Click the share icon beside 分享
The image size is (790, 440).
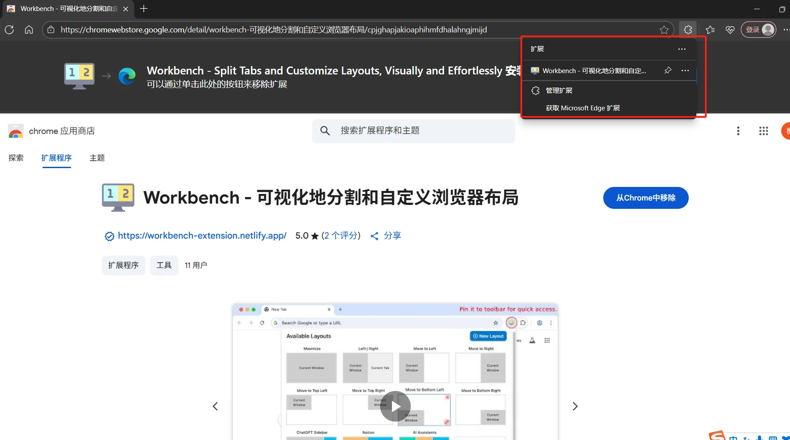pos(374,236)
